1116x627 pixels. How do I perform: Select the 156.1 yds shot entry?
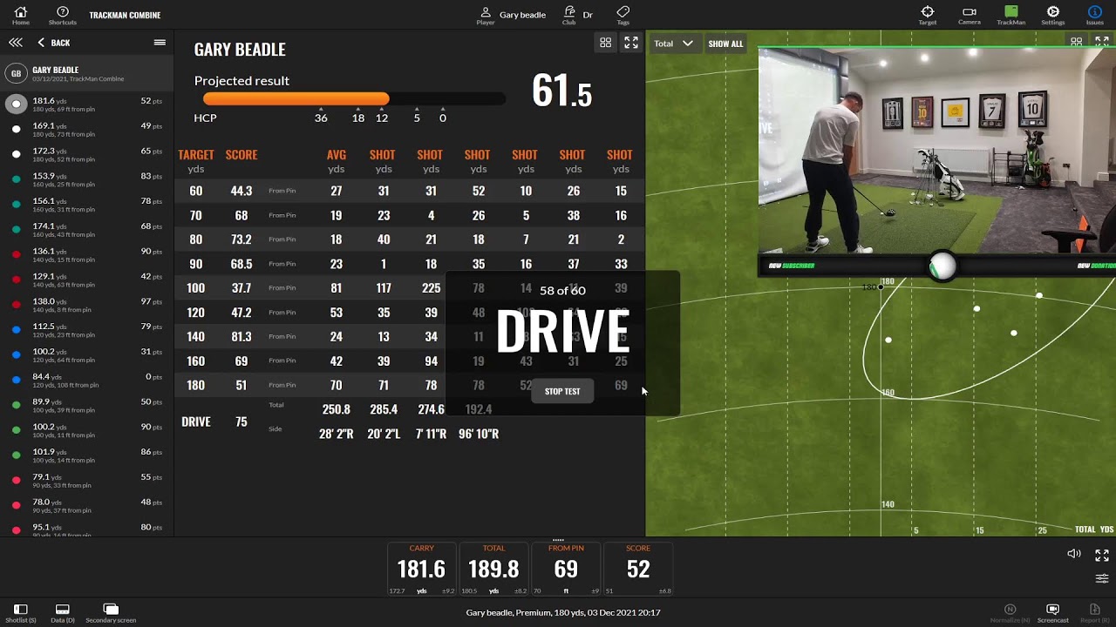click(87, 205)
